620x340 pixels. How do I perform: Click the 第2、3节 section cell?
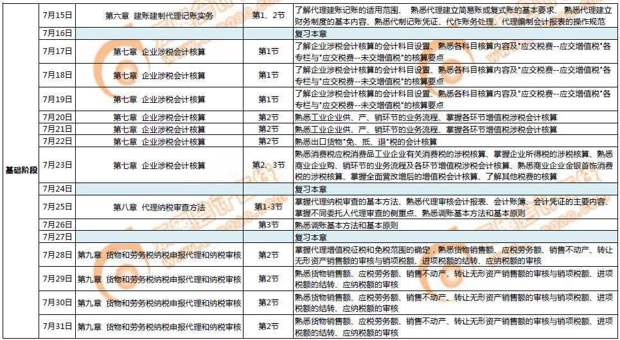[268, 165]
